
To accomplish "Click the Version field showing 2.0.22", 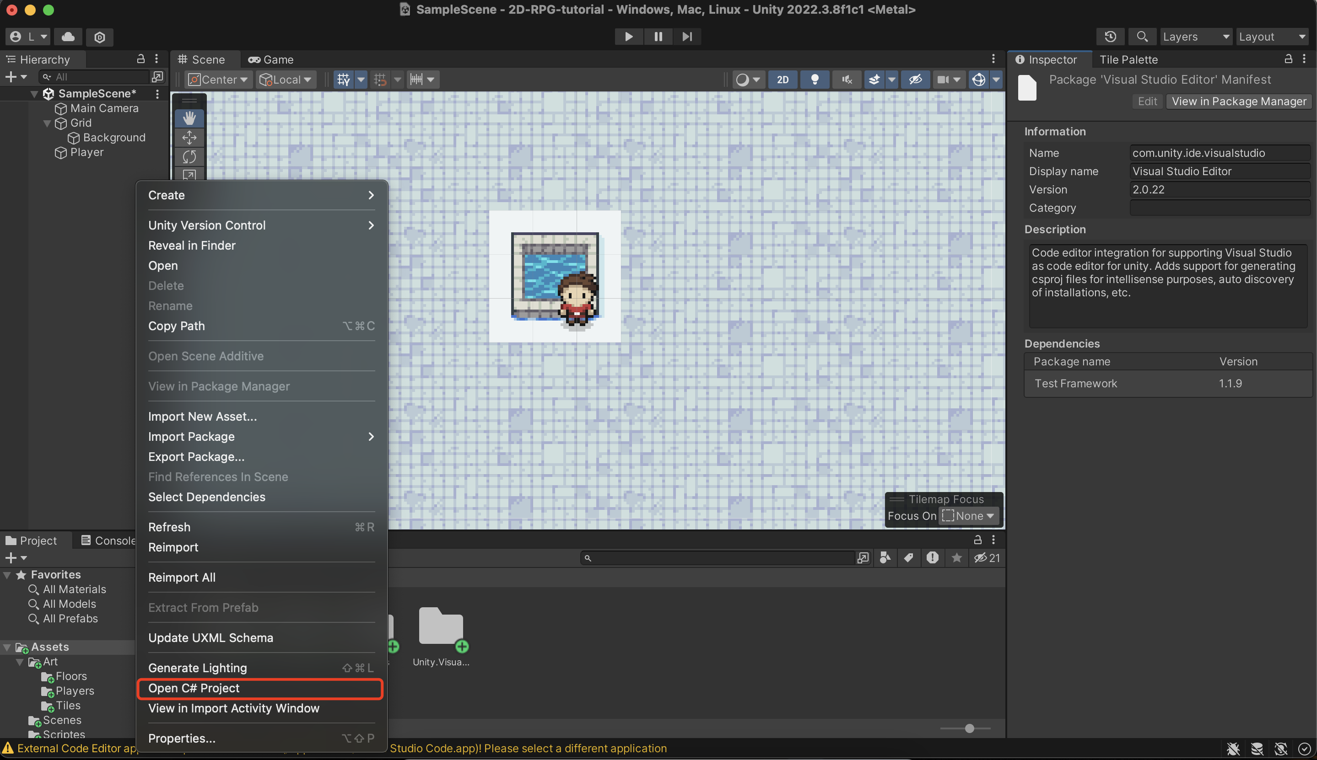I will coord(1220,189).
